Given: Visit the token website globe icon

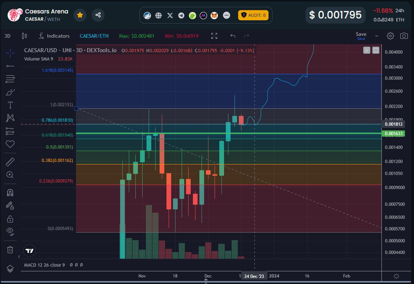Looking at the screenshot, I should coord(159,15).
